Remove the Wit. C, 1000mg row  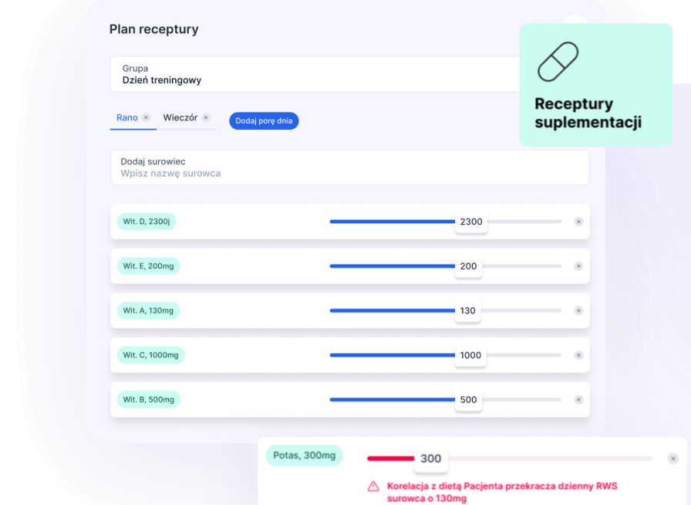(x=578, y=355)
